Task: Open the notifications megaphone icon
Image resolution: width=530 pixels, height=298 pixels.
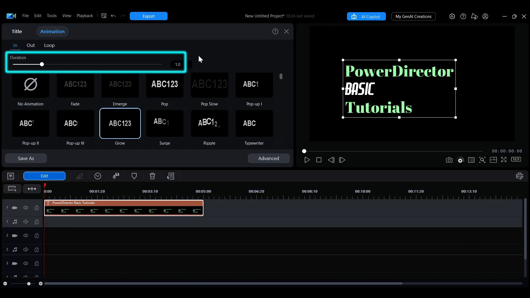Action: click(x=474, y=16)
